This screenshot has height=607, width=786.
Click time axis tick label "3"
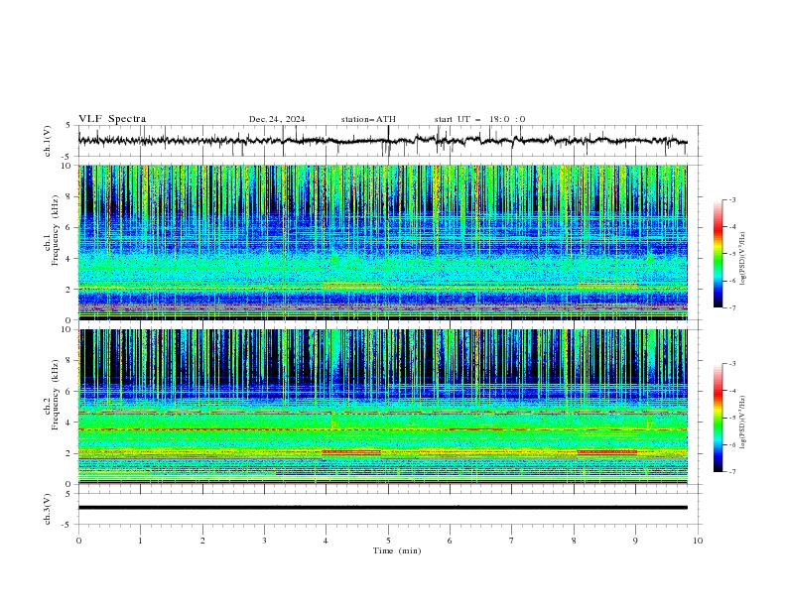click(x=264, y=541)
